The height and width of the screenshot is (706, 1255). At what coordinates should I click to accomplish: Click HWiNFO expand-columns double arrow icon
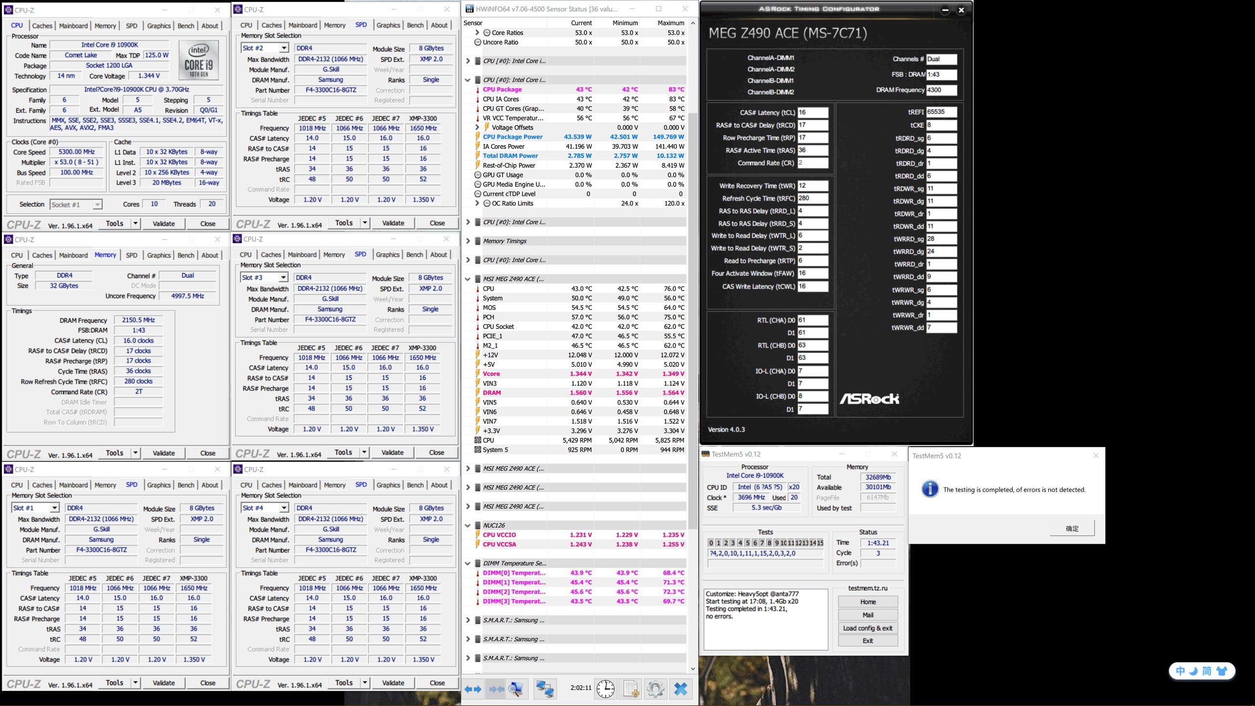[473, 689]
